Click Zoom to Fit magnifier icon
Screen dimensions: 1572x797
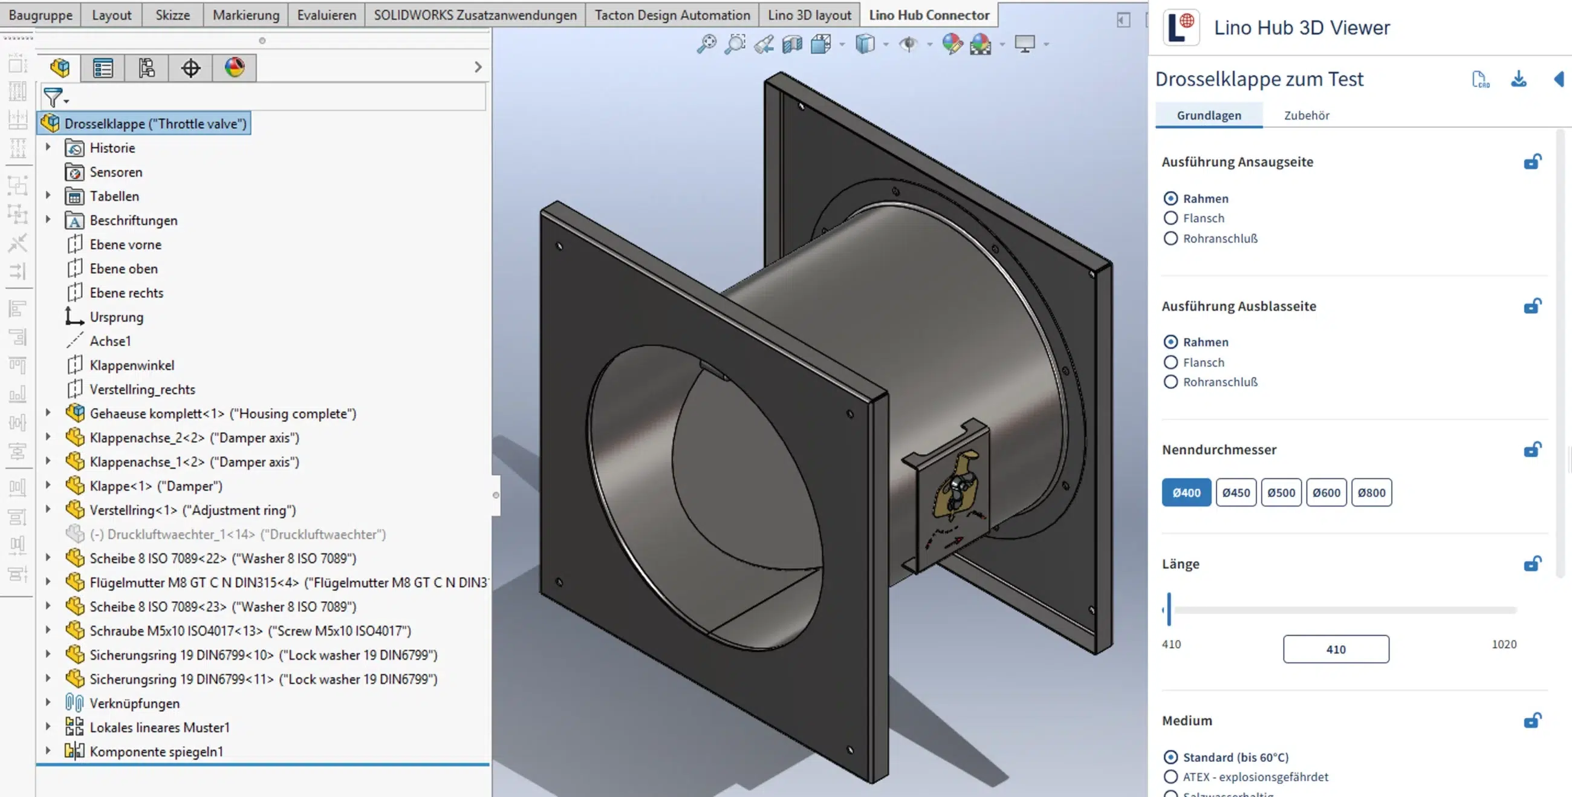[x=707, y=44]
